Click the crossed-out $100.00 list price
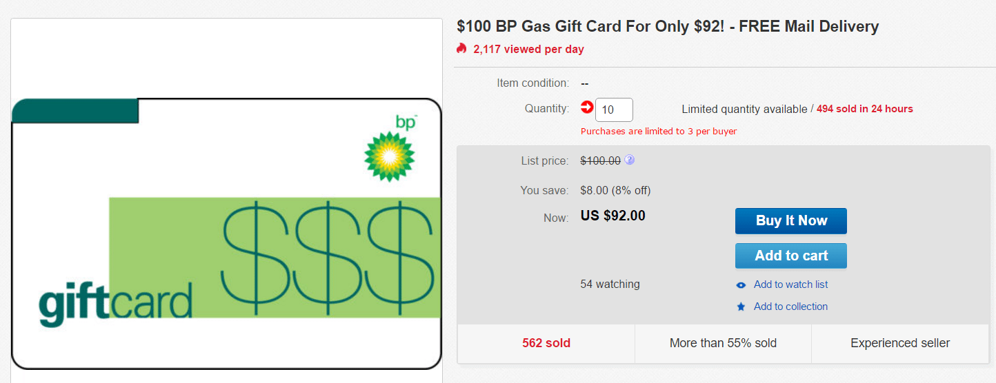This screenshot has height=383, width=996. (x=600, y=161)
